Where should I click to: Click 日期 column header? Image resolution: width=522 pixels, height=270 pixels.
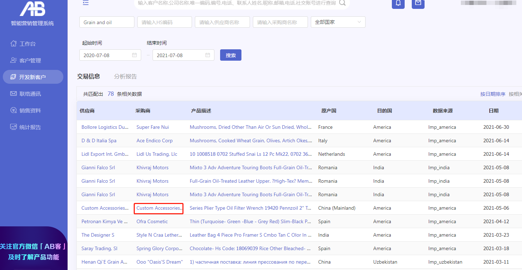[494, 111]
